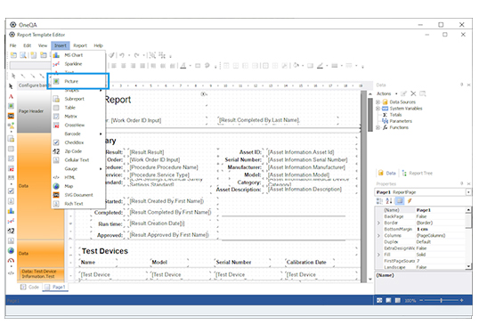479x333 pixels.
Task: Show events lightning icon in Properties
Action: pos(410,200)
